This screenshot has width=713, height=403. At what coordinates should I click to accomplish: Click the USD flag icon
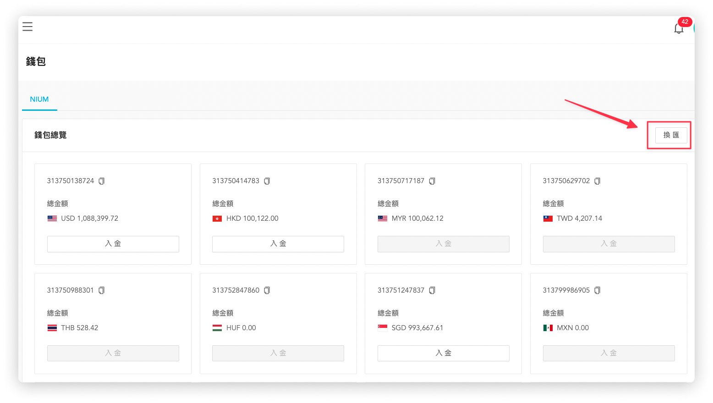coord(52,218)
